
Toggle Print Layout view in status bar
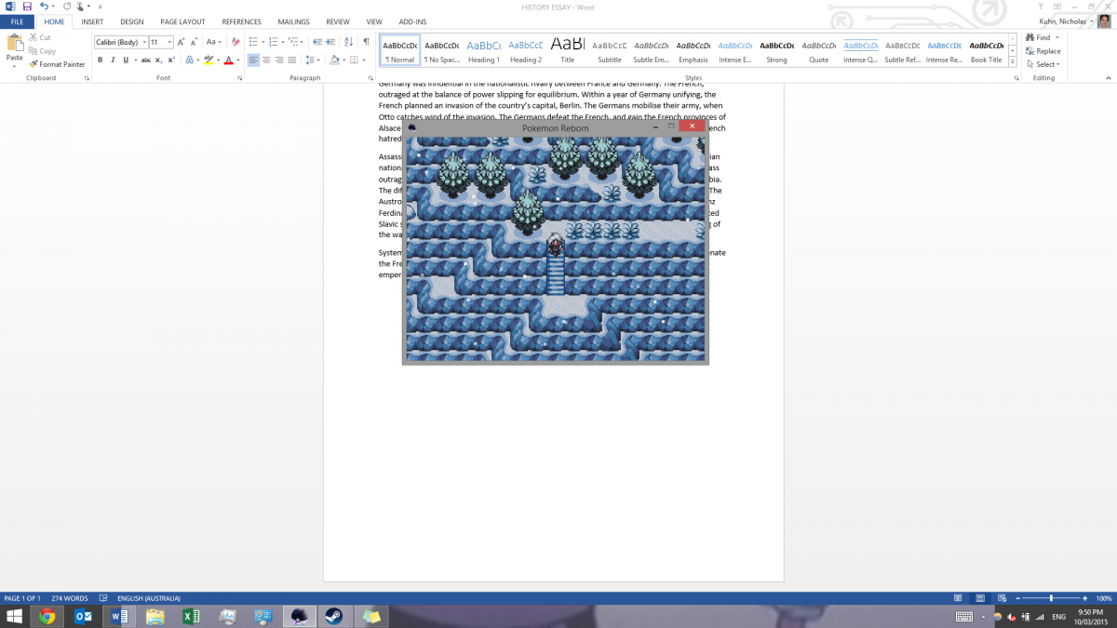click(979, 597)
